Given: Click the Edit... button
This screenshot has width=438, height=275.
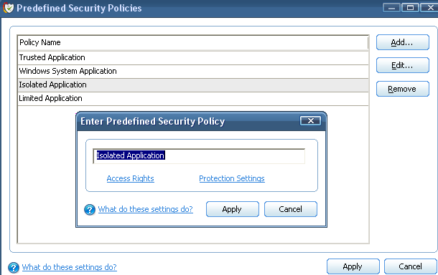Looking at the screenshot, I should [x=403, y=65].
